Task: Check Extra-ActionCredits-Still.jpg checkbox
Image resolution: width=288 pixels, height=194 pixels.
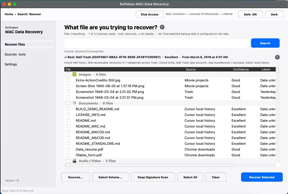Action: [x=68, y=80]
